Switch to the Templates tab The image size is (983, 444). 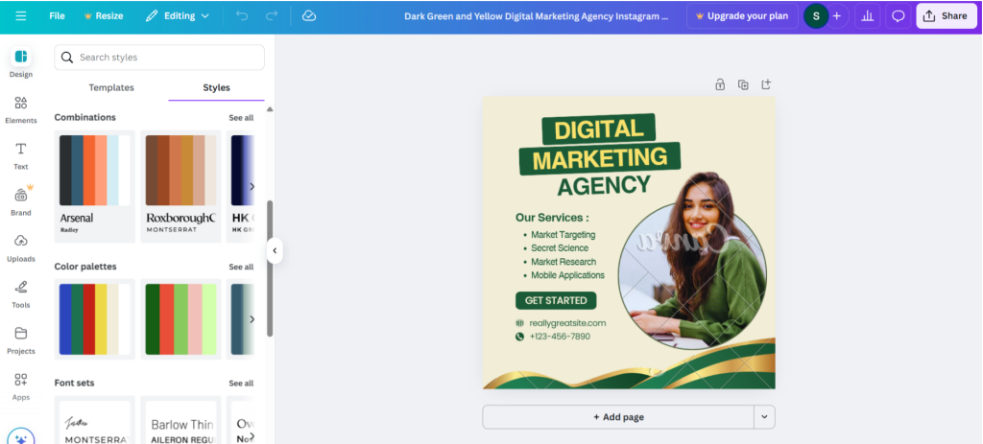tap(111, 87)
